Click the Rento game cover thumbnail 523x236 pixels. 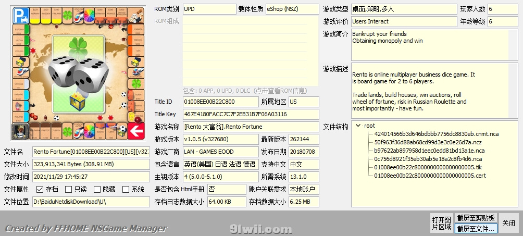pos(78,73)
